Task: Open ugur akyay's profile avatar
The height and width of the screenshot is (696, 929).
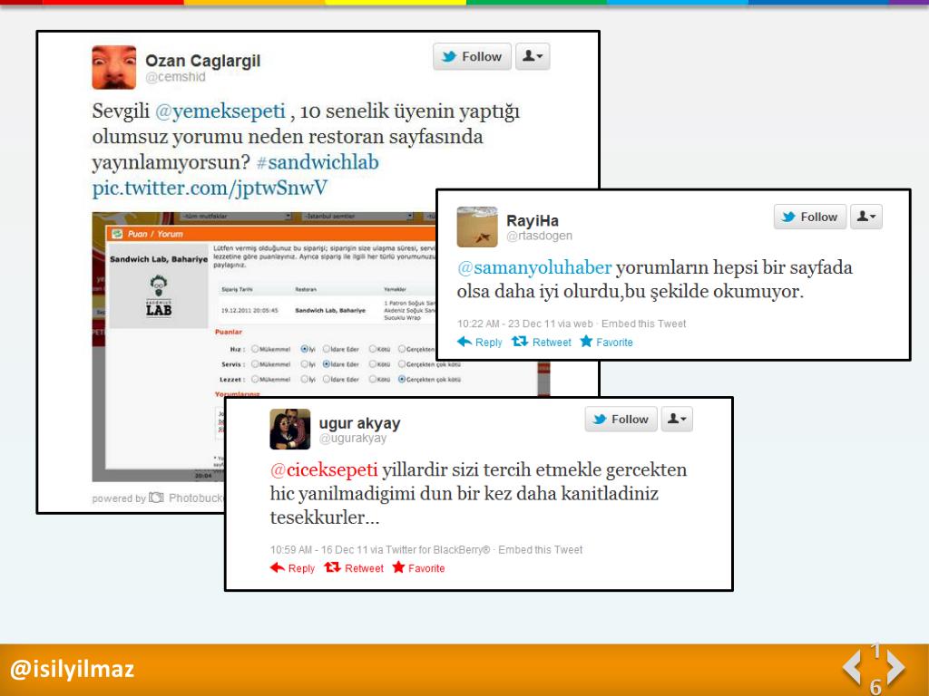Action: click(x=289, y=429)
